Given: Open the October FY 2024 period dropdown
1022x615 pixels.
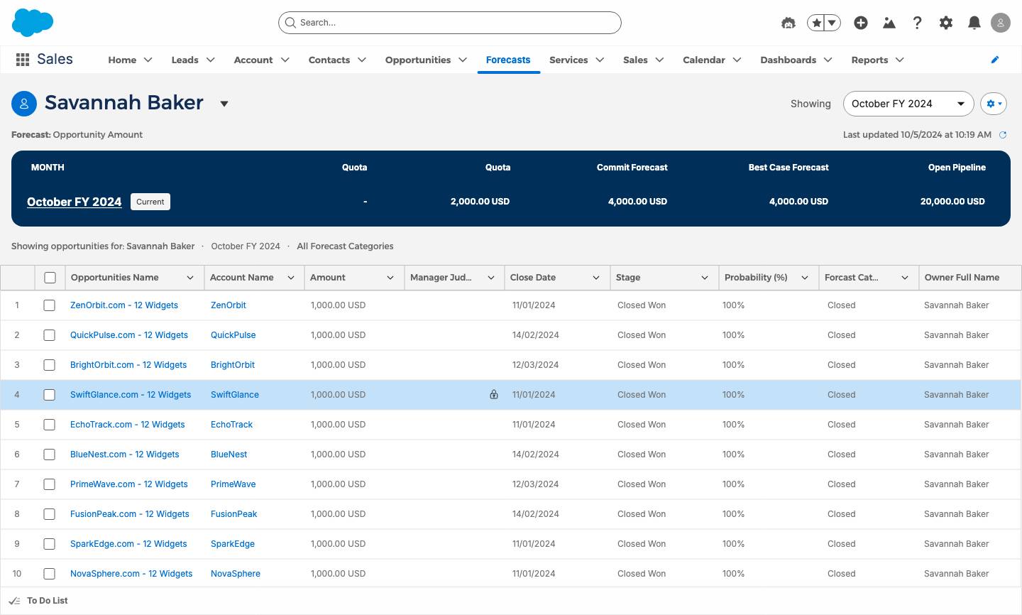Looking at the screenshot, I should 908,104.
